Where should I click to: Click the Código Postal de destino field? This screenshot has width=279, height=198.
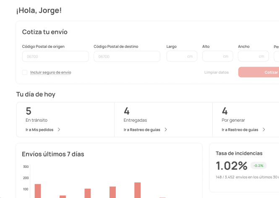(127, 56)
